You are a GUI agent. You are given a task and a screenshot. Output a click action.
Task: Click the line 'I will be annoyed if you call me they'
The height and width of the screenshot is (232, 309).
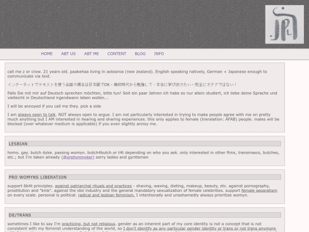(54, 106)
